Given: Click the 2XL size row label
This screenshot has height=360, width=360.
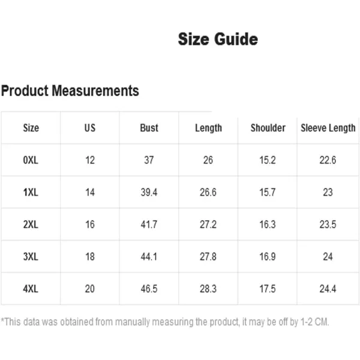Looking at the screenshot, I should coord(31,224).
